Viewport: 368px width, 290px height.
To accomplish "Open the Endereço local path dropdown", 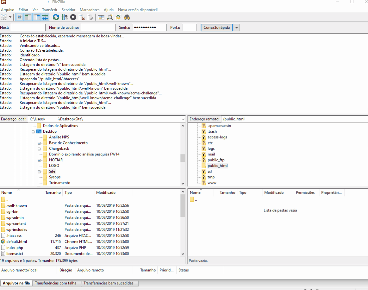I will (x=183, y=119).
